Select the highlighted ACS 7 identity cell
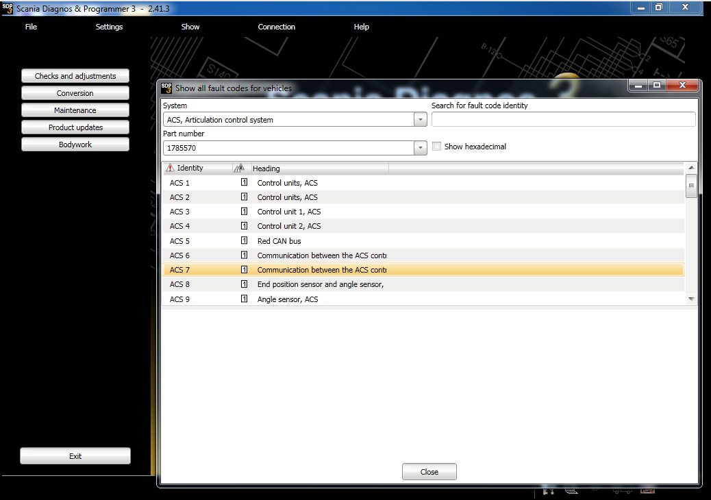 point(179,270)
